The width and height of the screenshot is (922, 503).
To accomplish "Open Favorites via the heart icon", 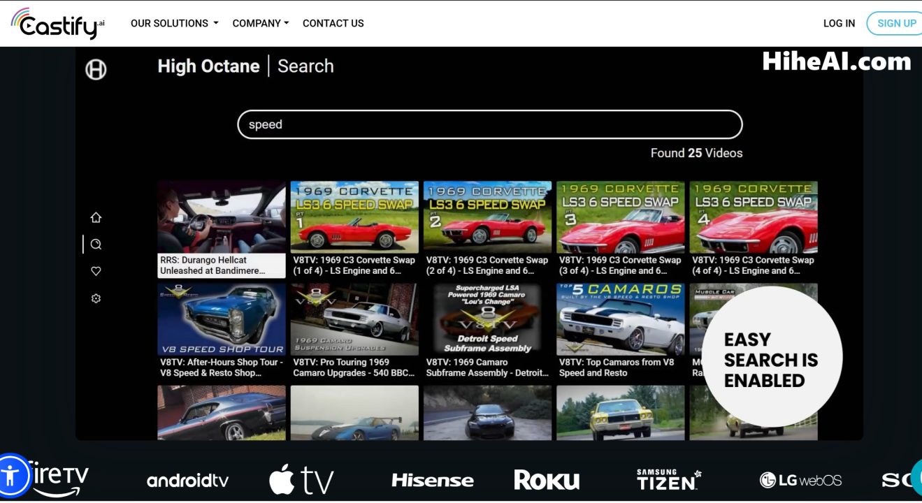I will click(x=96, y=271).
